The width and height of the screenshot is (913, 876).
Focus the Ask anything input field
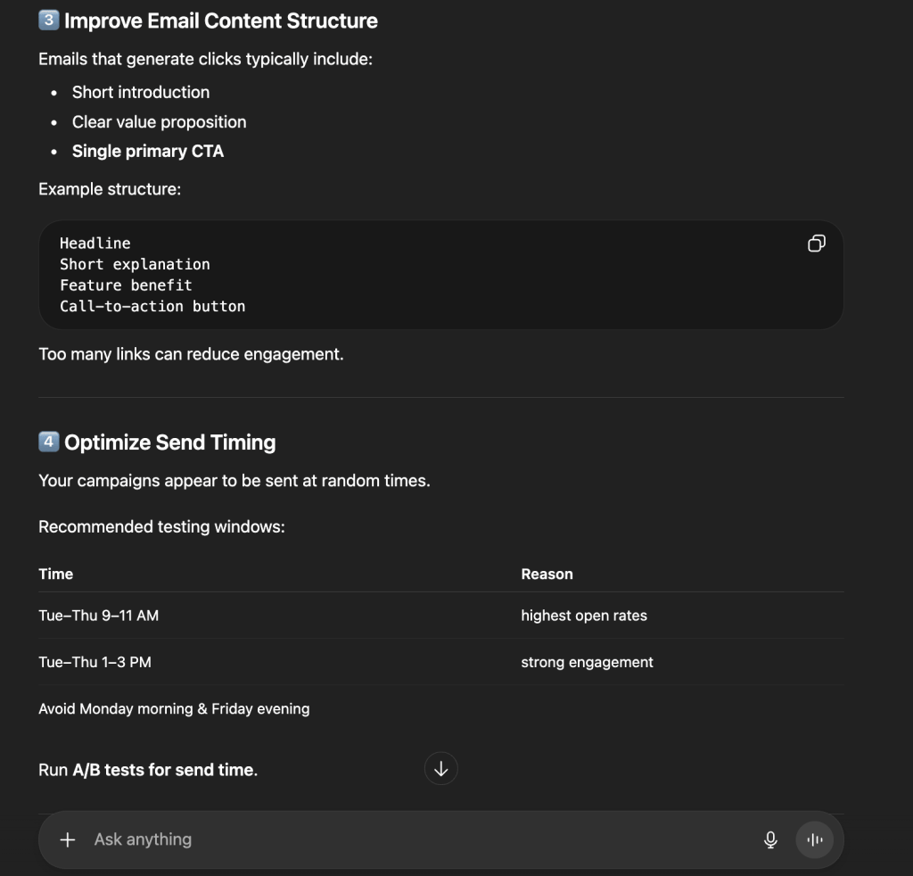tap(401, 839)
